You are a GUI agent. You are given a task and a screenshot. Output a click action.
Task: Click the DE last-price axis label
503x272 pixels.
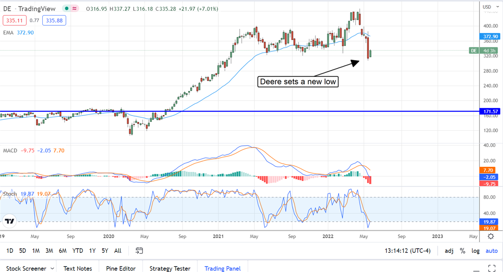pyautogui.click(x=484, y=51)
